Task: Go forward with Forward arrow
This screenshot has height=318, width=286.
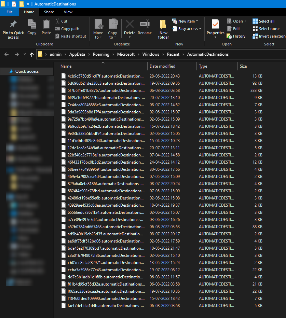Action: point(17,54)
